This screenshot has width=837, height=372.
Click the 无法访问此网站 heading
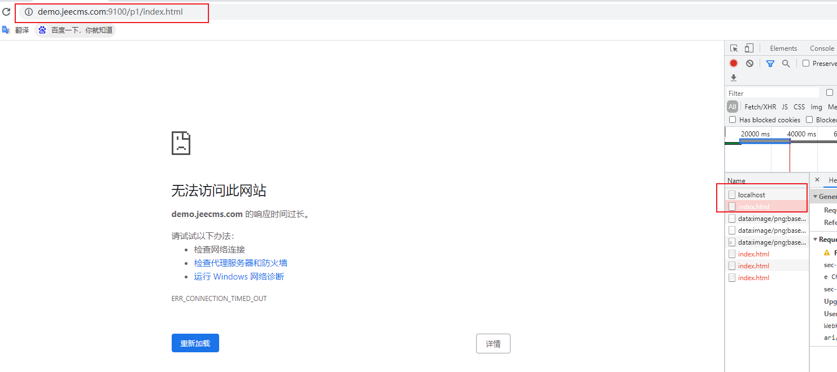click(219, 191)
